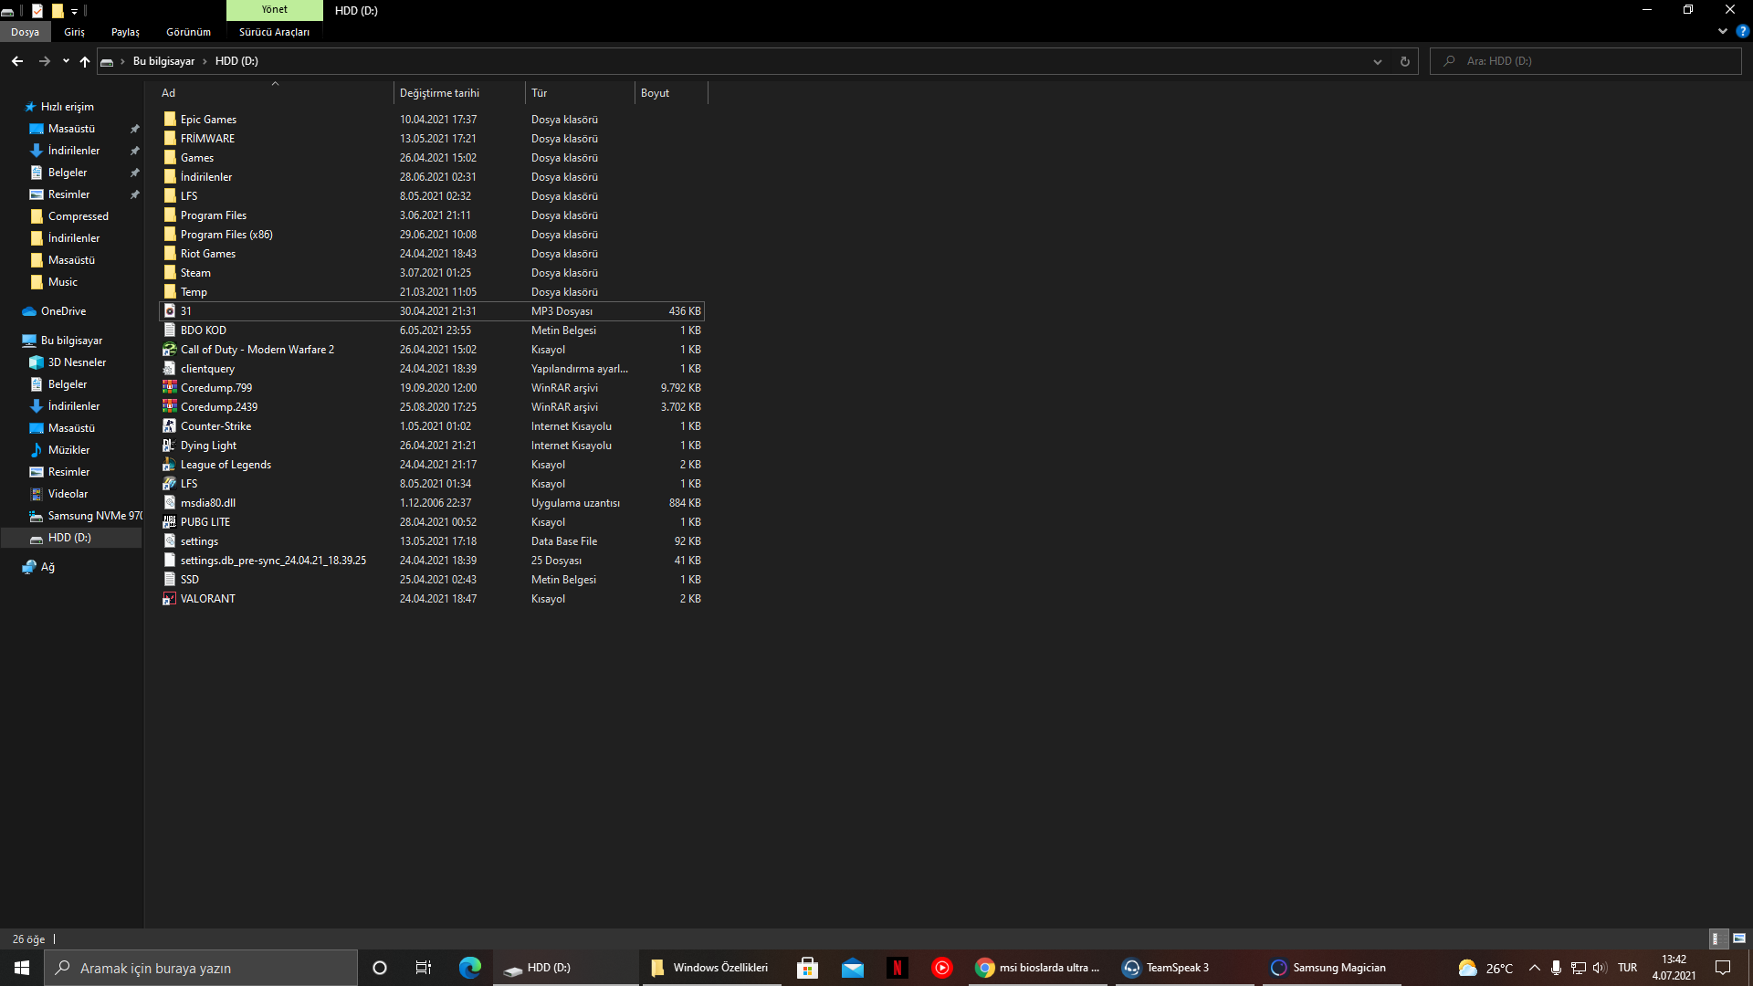The height and width of the screenshot is (986, 1753).
Task: Open the quick access toolbar customize dropdown
Action: coord(75,11)
